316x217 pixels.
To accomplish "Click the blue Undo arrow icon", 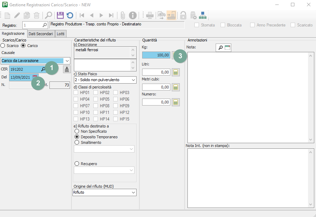I will [x=70, y=15].
